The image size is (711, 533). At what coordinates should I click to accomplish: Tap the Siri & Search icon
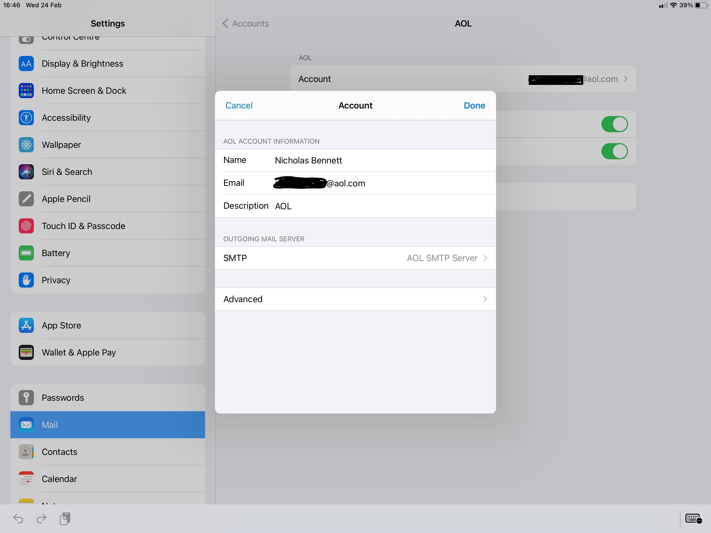click(26, 172)
